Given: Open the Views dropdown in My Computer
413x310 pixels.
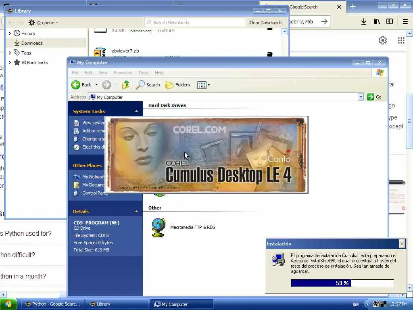Looking at the screenshot, I should pos(203,85).
